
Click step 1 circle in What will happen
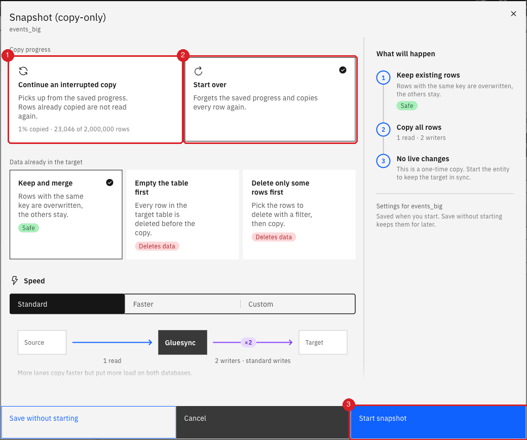tap(383, 78)
